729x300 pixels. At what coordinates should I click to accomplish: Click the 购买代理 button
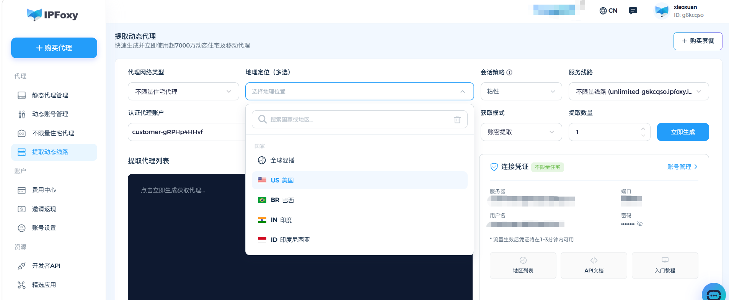pyautogui.click(x=54, y=48)
